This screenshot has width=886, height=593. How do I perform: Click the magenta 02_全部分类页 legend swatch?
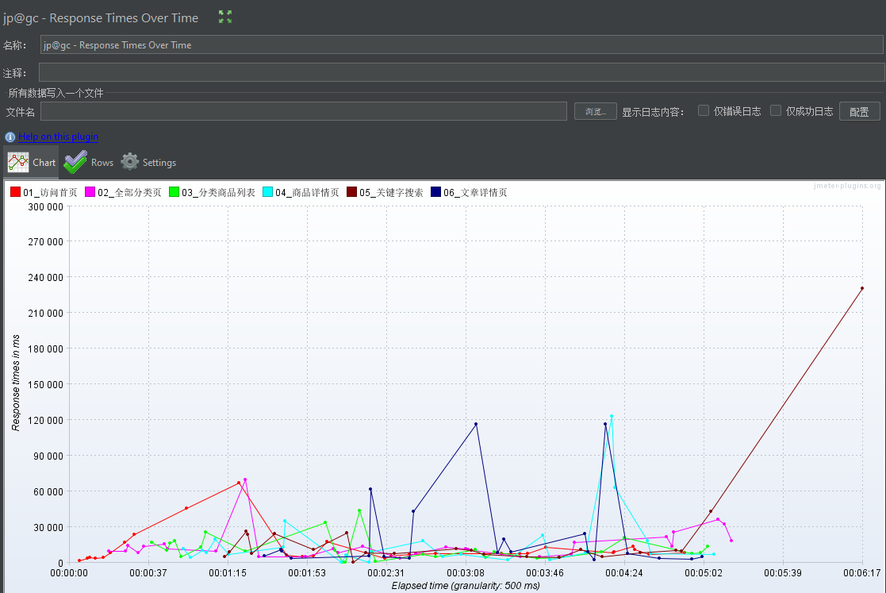[x=90, y=192]
